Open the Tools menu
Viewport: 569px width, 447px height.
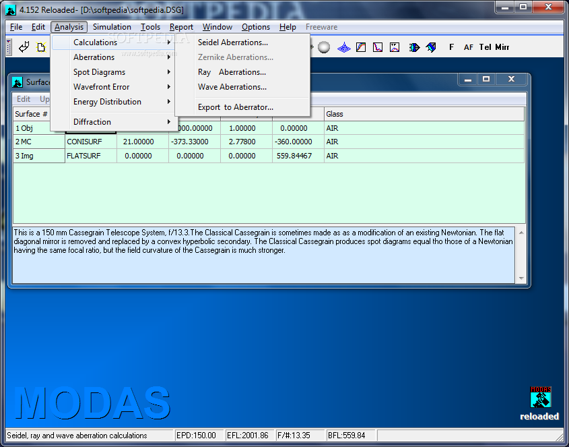[x=150, y=27]
